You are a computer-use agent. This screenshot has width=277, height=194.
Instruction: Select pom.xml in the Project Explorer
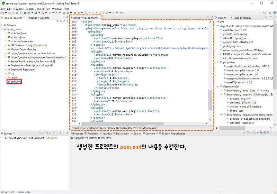pyautogui.click(x=14, y=82)
